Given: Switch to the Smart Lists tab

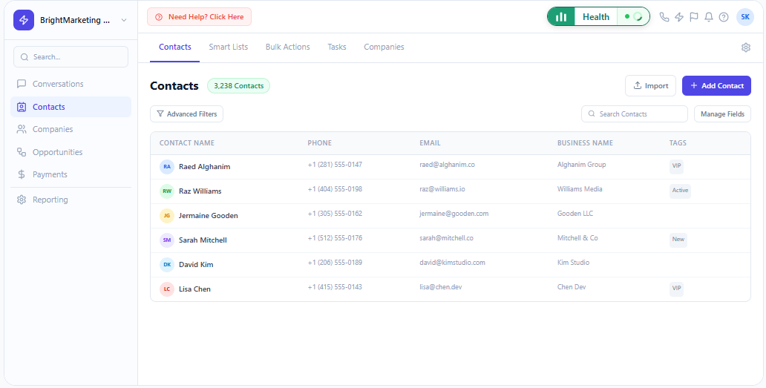Looking at the screenshot, I should 228,47.
